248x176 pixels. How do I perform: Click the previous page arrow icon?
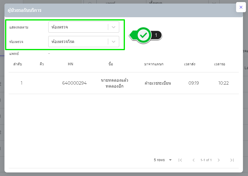tap(194, 160)
